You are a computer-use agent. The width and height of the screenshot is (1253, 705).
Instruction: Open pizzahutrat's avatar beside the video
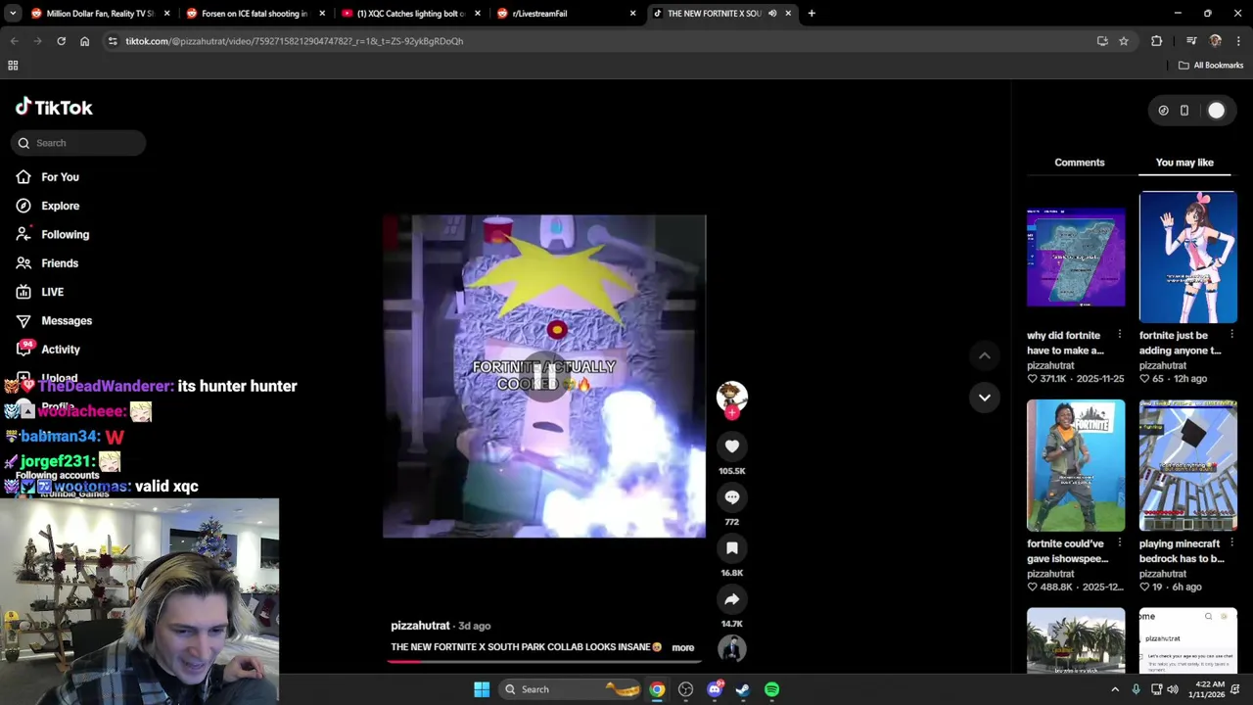(x=731, y=396)
